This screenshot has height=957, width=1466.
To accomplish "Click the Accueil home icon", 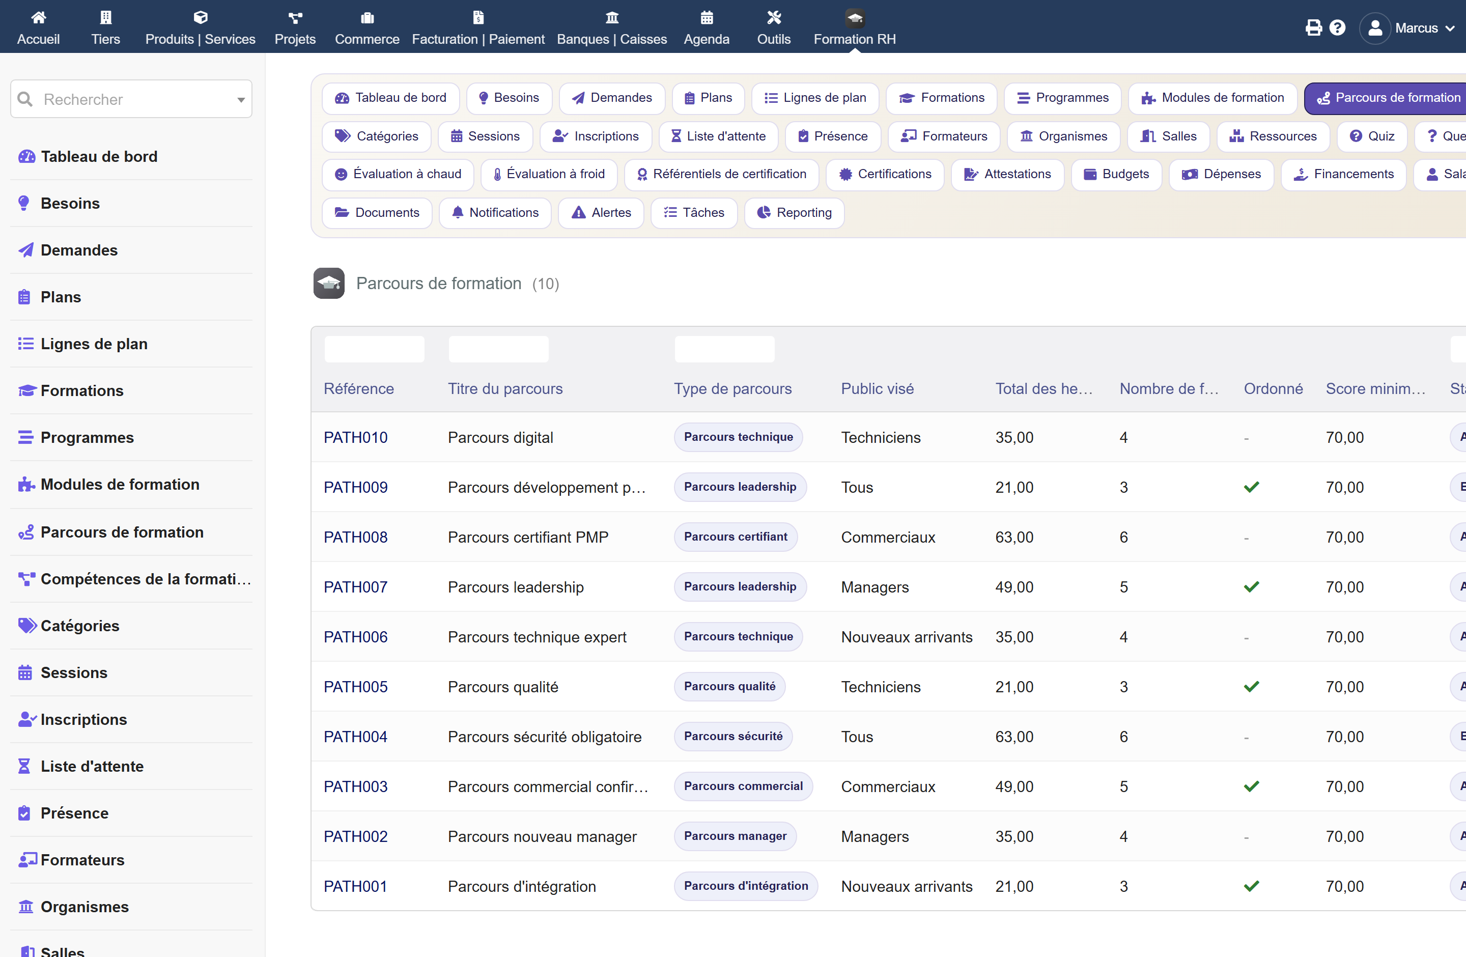I will pos(38,17).
